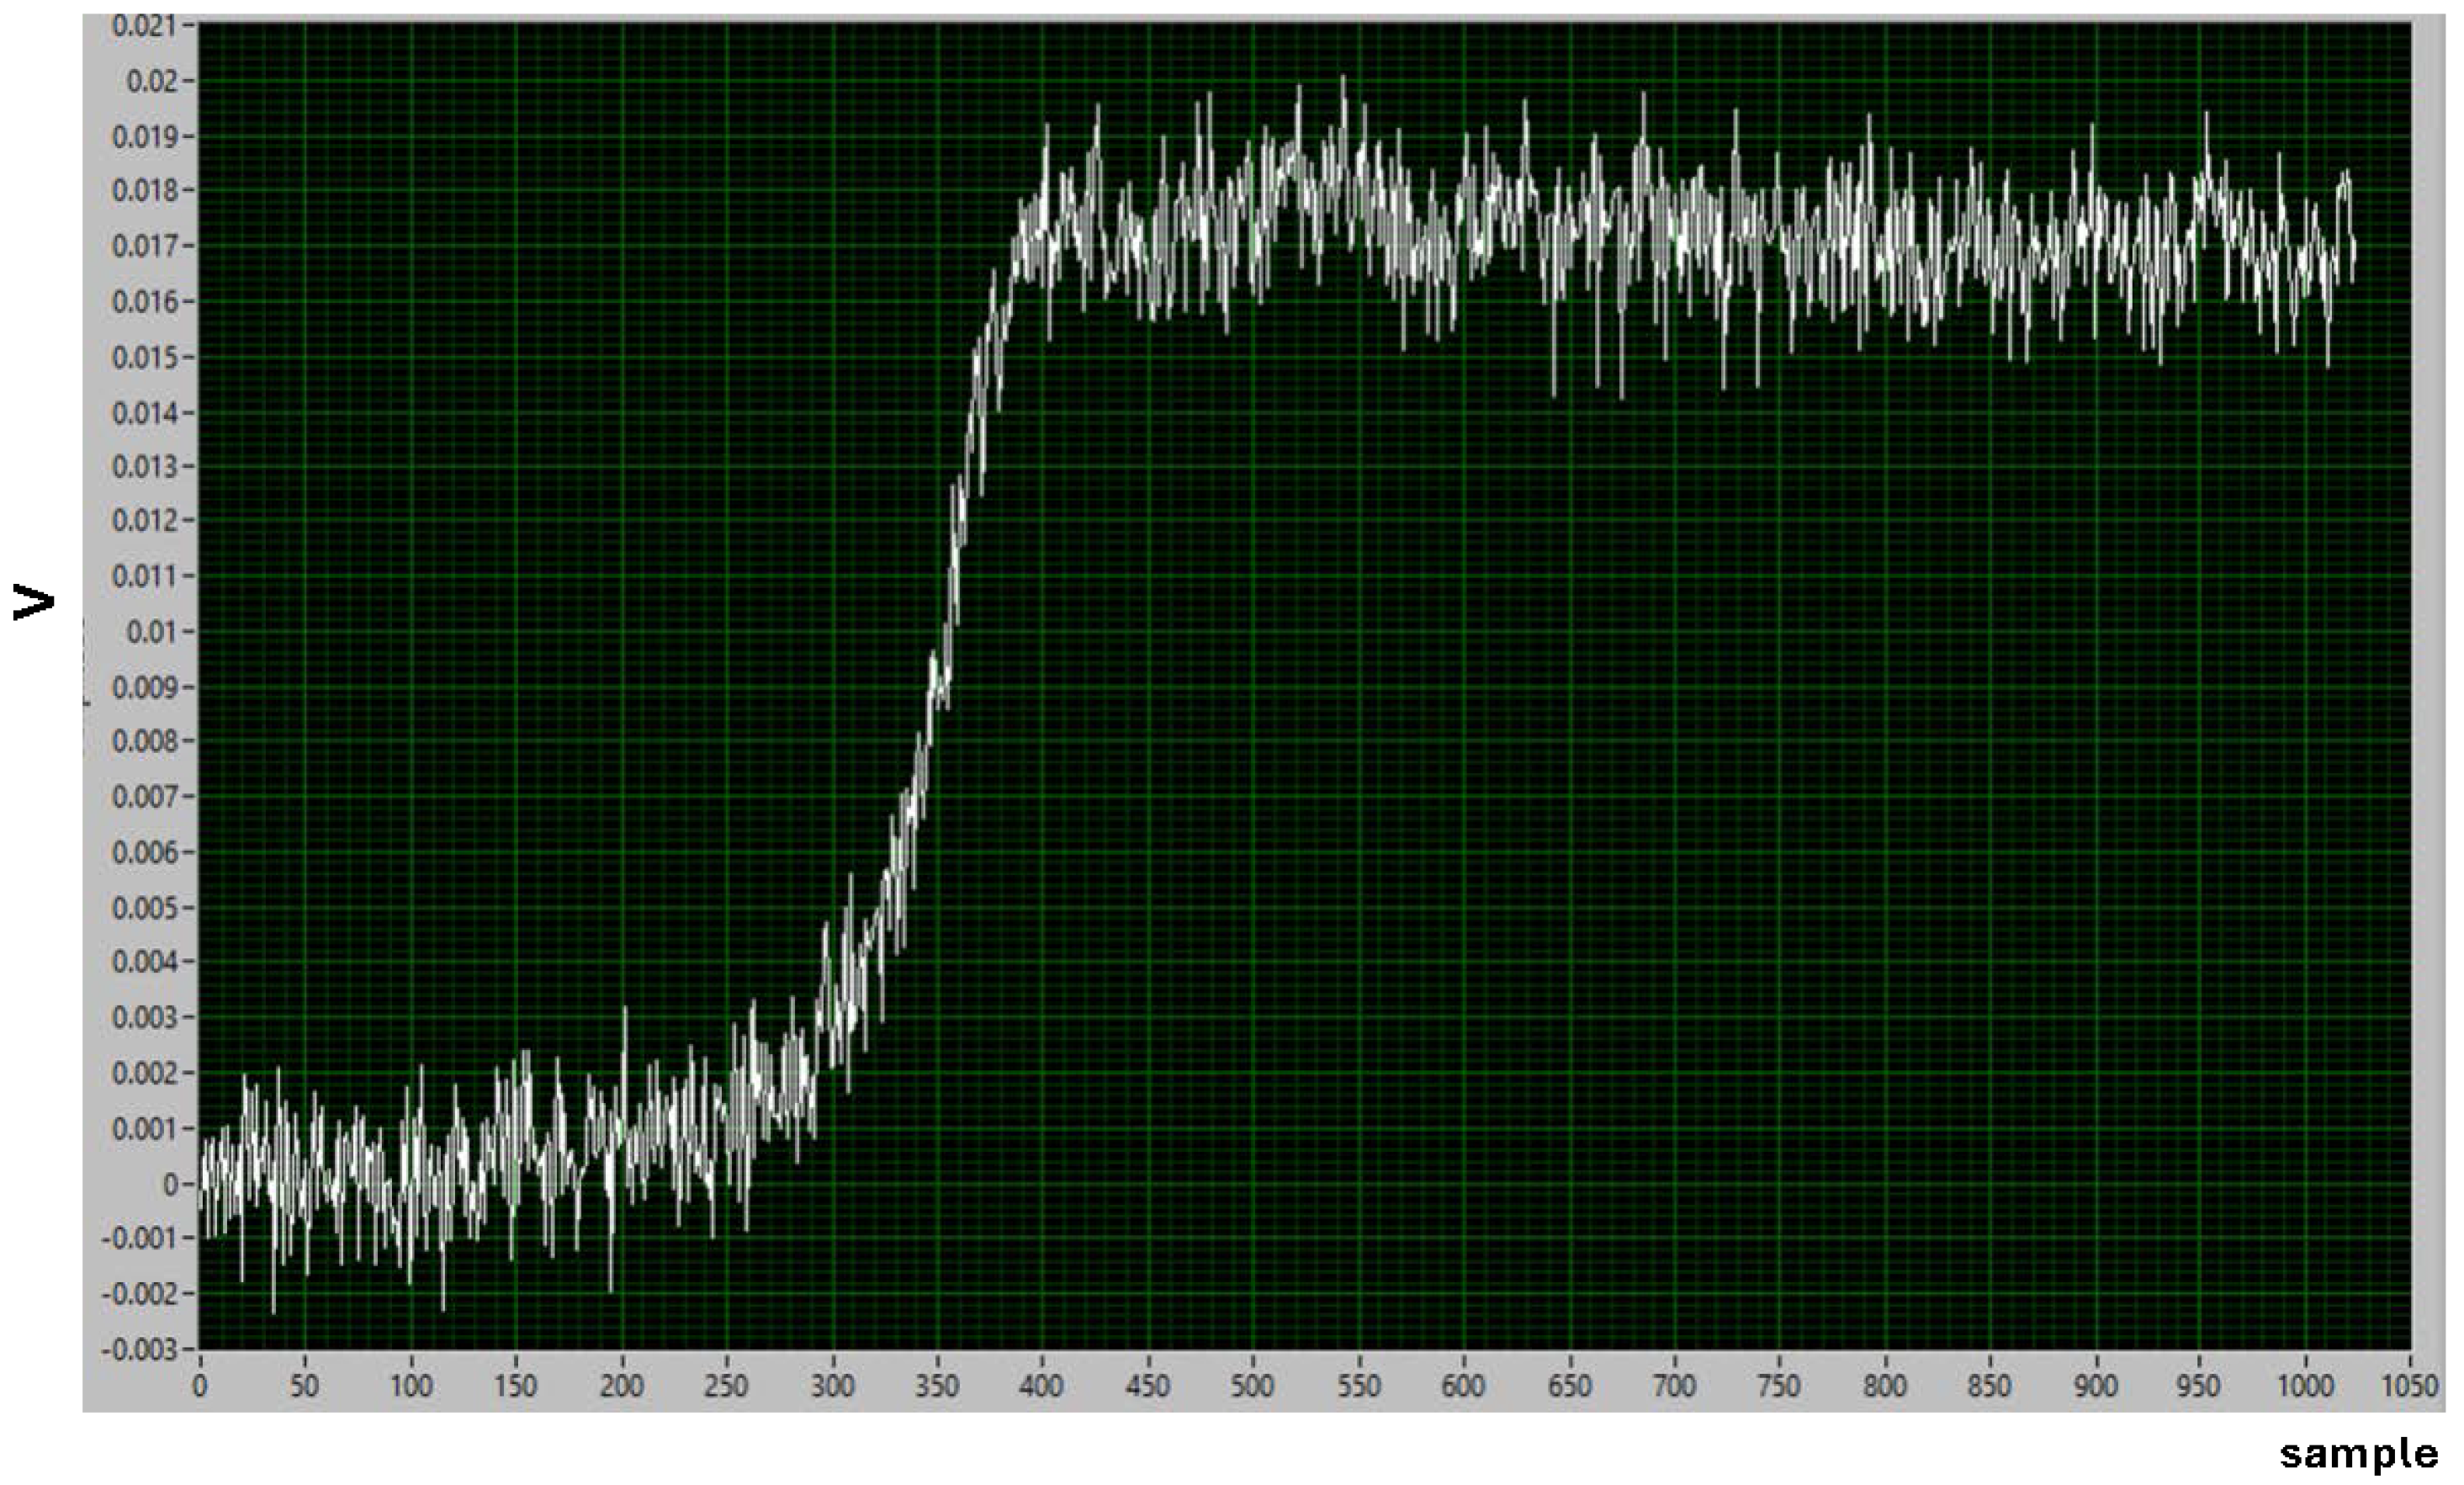Click the 'sample' x-axis title
The image size is (2464, 1485).
point(2358,1454)
